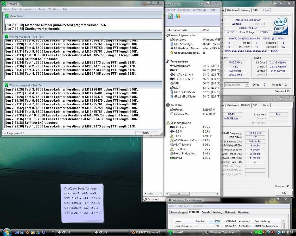
Task: Click the Gehäusezutritt lock icon
Action: 172,53
